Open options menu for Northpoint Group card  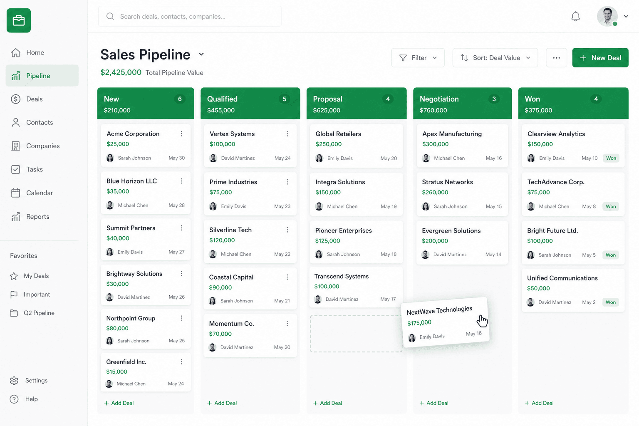(x=181, y=318)
